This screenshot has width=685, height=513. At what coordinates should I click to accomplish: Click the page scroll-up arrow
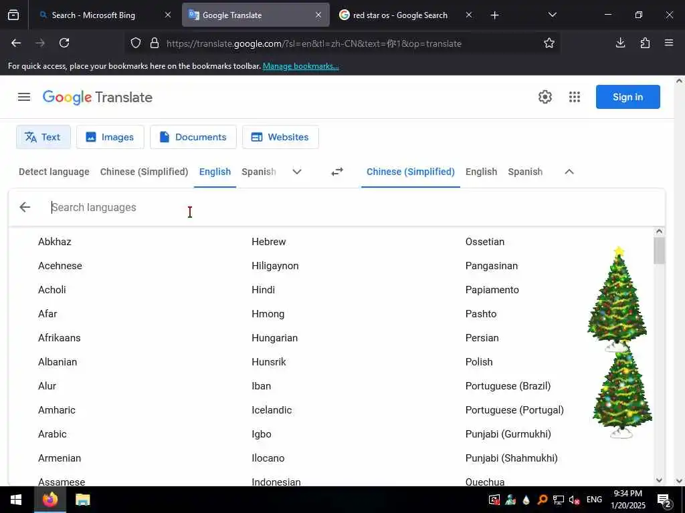[679, 81]
